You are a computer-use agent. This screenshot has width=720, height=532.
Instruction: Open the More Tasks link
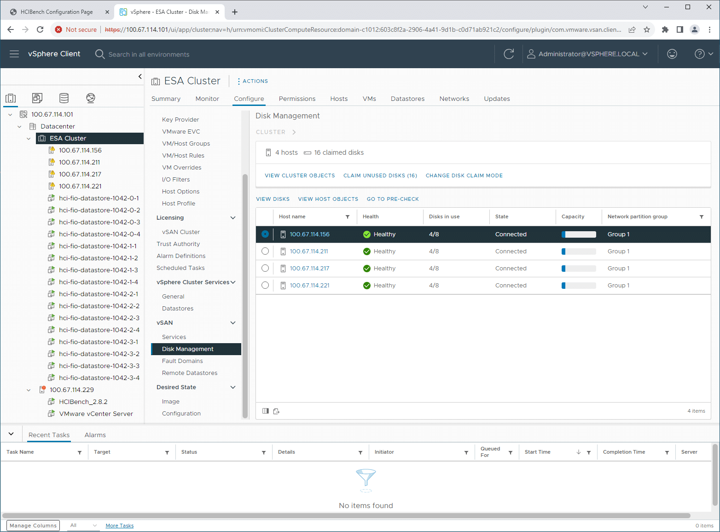[x=120, y=526]
